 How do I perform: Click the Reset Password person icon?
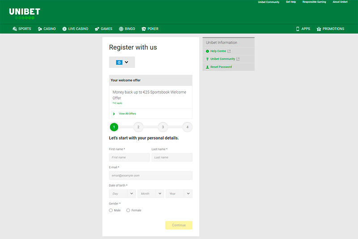coord(207,67)
